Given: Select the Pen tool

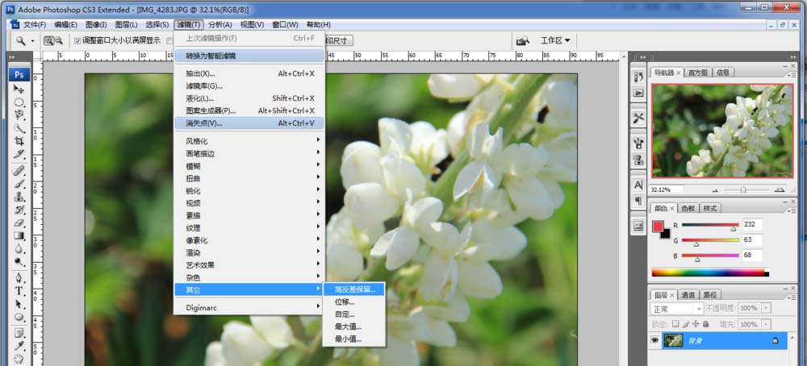Looking at the screenshot, I should point(19,278).
